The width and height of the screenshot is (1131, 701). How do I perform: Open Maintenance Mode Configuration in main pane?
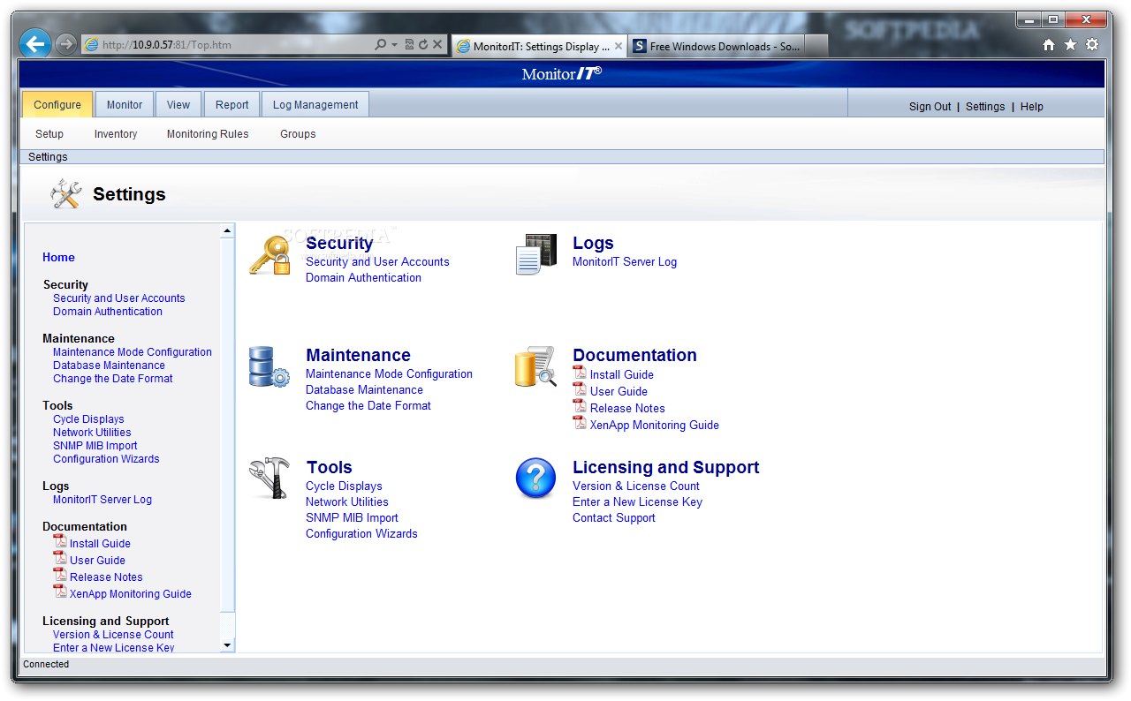389,373
